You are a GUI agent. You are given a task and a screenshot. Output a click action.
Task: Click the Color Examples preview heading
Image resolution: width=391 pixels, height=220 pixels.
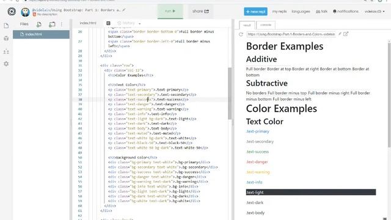[281, 109]
